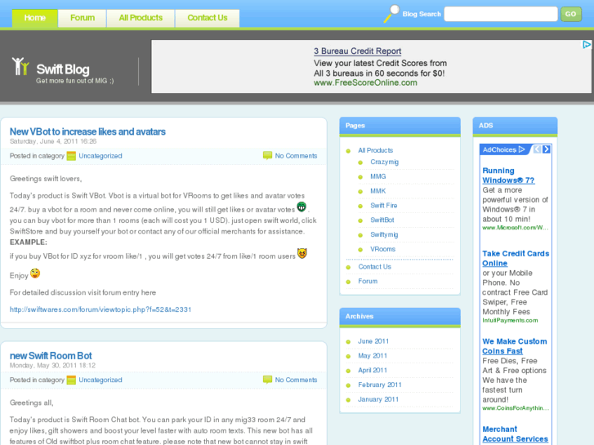The width and height of the screenshot is (594, 445).
Task: Open the May 2011 archive
Action: [373, 356]
